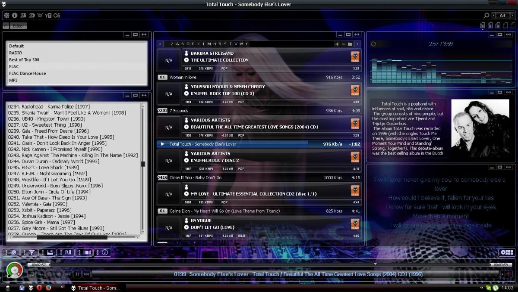Open the 'Art' view selector
The width and height of the screenshot is (518, 292).
[503, 16]
